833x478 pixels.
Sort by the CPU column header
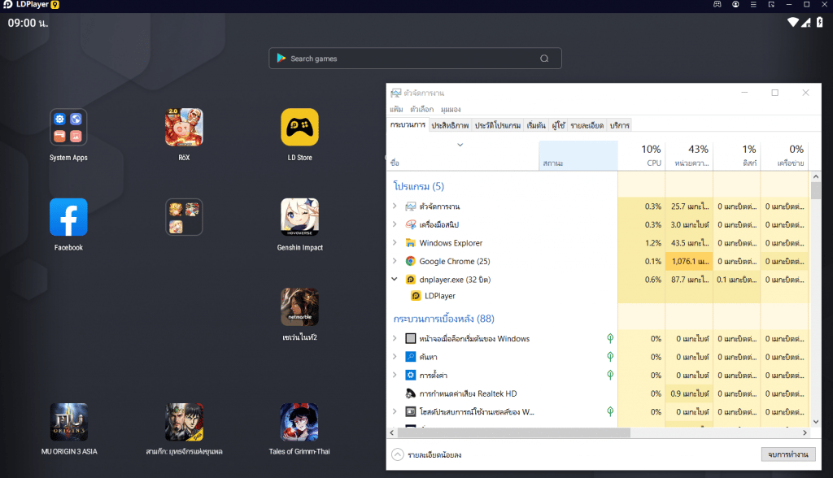(642, 155)
